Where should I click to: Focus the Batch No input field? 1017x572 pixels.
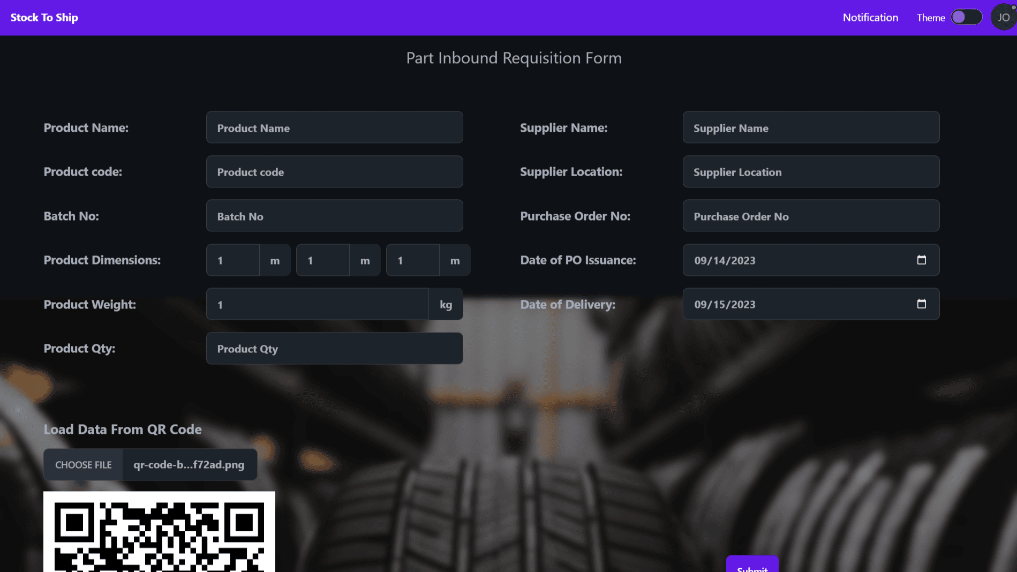334,216
